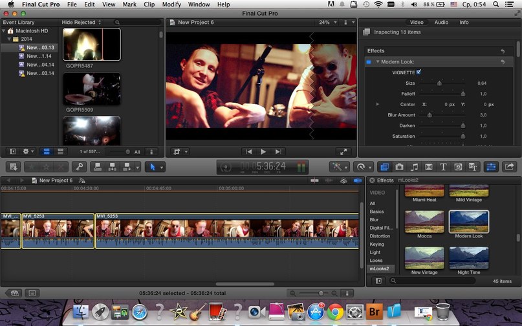
Task: Open Chrome from the Dock
Action: tap(335, 312)
